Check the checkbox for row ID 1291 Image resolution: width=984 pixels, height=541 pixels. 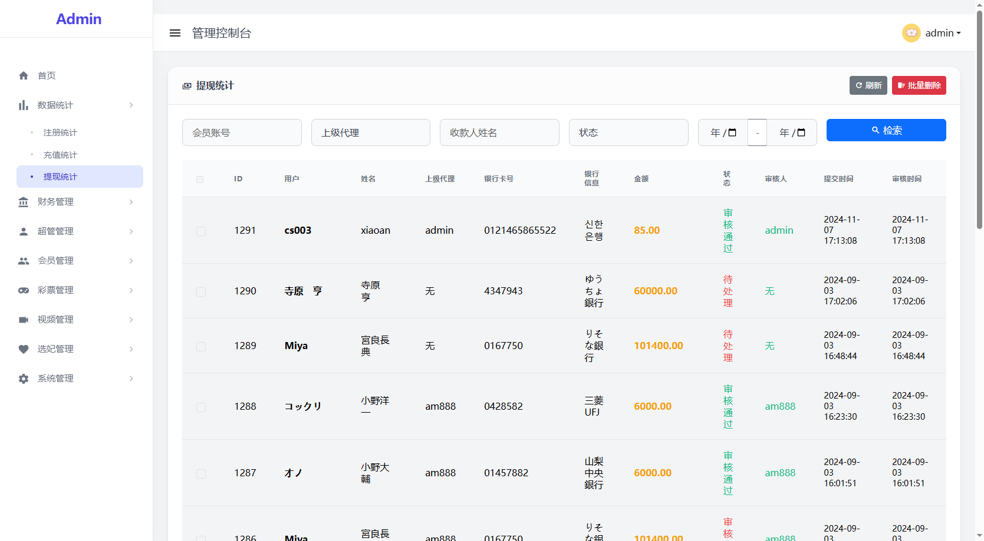(x=200, y=231)
